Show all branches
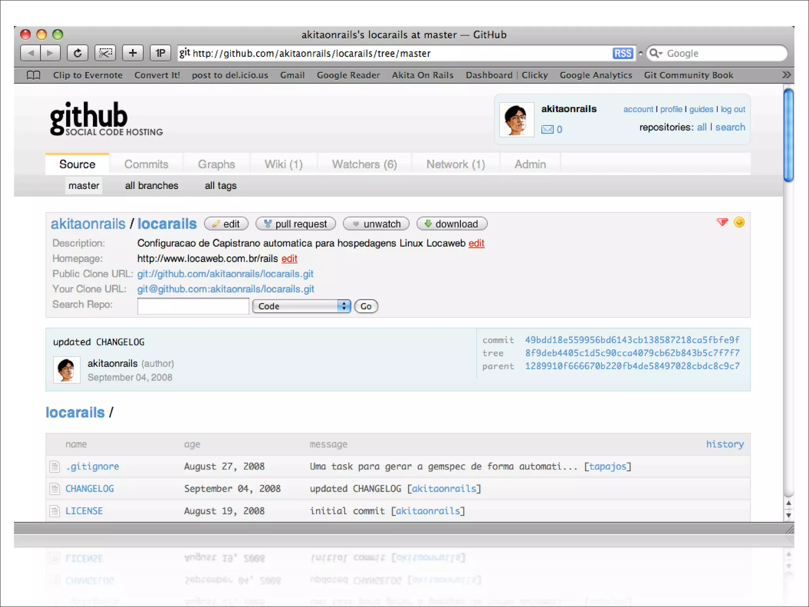 (152, 186)
